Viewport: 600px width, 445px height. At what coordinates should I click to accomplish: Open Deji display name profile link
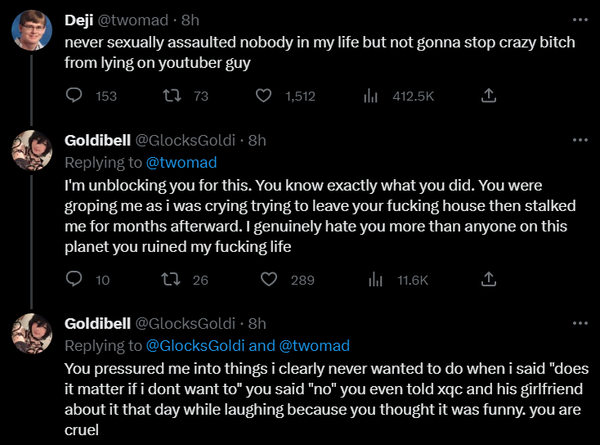point(81,20)
